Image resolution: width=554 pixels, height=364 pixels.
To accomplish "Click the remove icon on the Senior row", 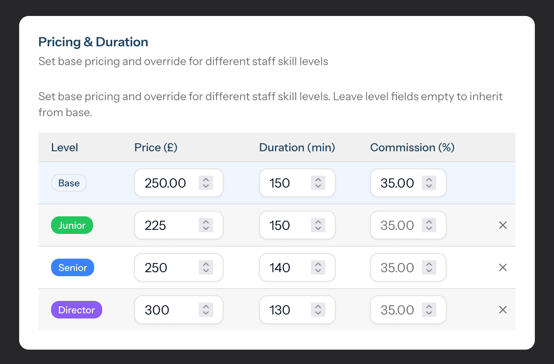I will pos(503,267).
